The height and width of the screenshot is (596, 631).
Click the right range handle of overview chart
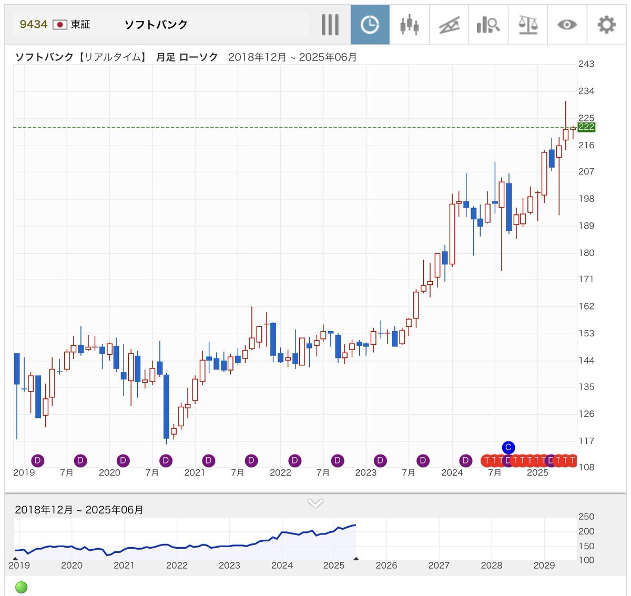pos(356,559)
